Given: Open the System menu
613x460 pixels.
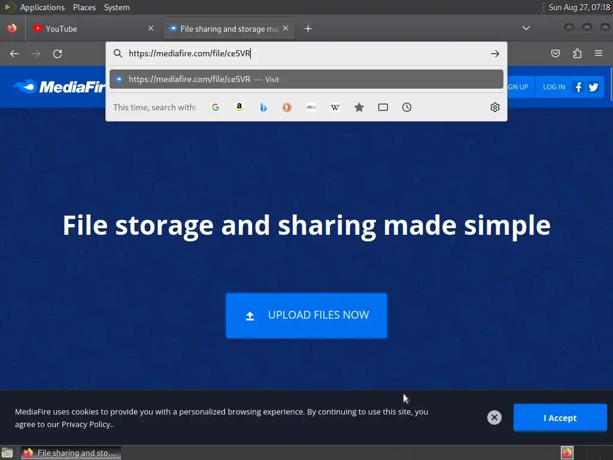Looking at the screenshot, I should [x=117, y=7].
